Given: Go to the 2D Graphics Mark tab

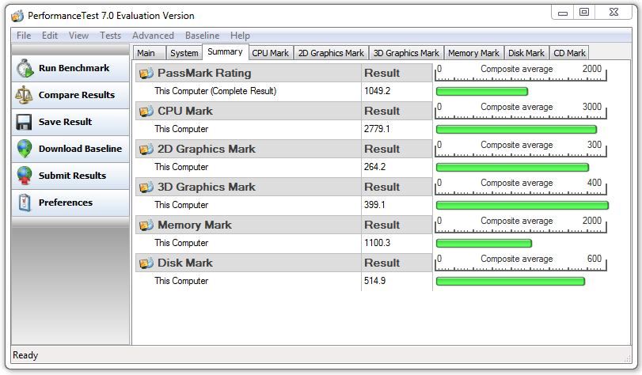Looking at the screenshot, I should click(331, 53).
